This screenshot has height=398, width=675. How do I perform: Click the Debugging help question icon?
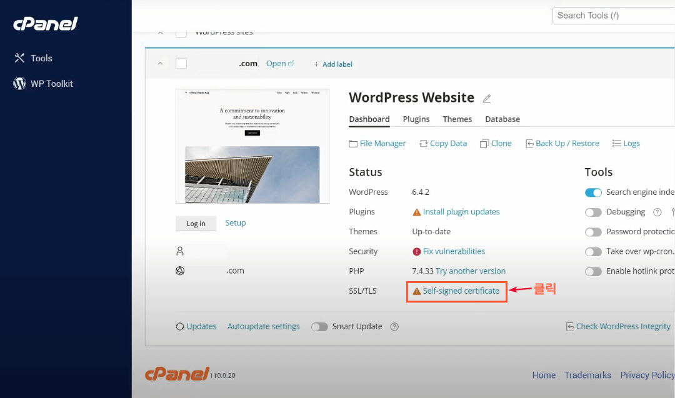[657, 212]
